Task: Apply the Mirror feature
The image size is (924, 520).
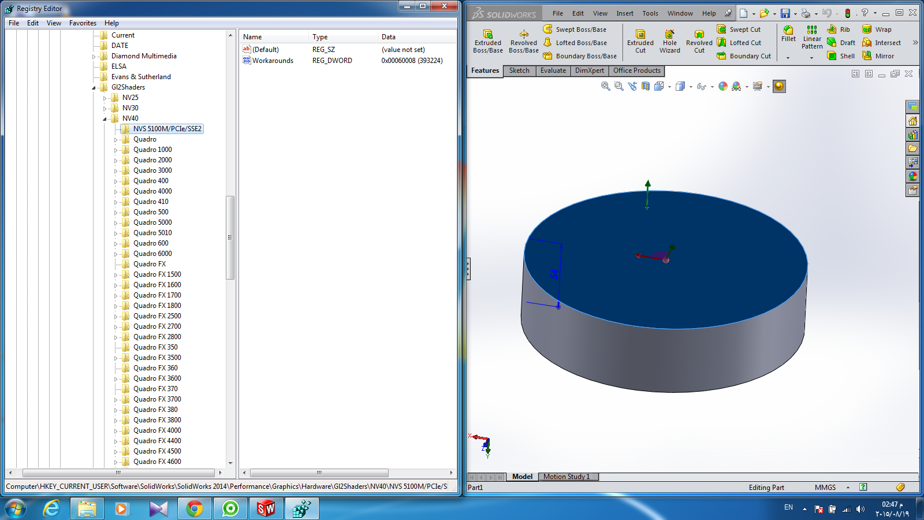Action: [878, 56]
